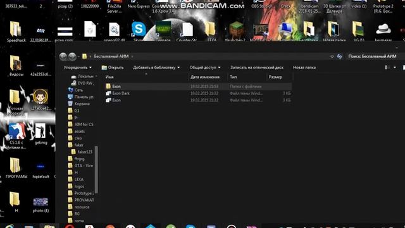Select roma folder in navigation tree
The width and height of the screenshot is (405, 228).
click(76, 221)
